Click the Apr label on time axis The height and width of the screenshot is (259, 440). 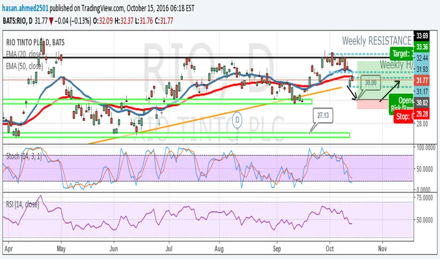coord(8,249)
